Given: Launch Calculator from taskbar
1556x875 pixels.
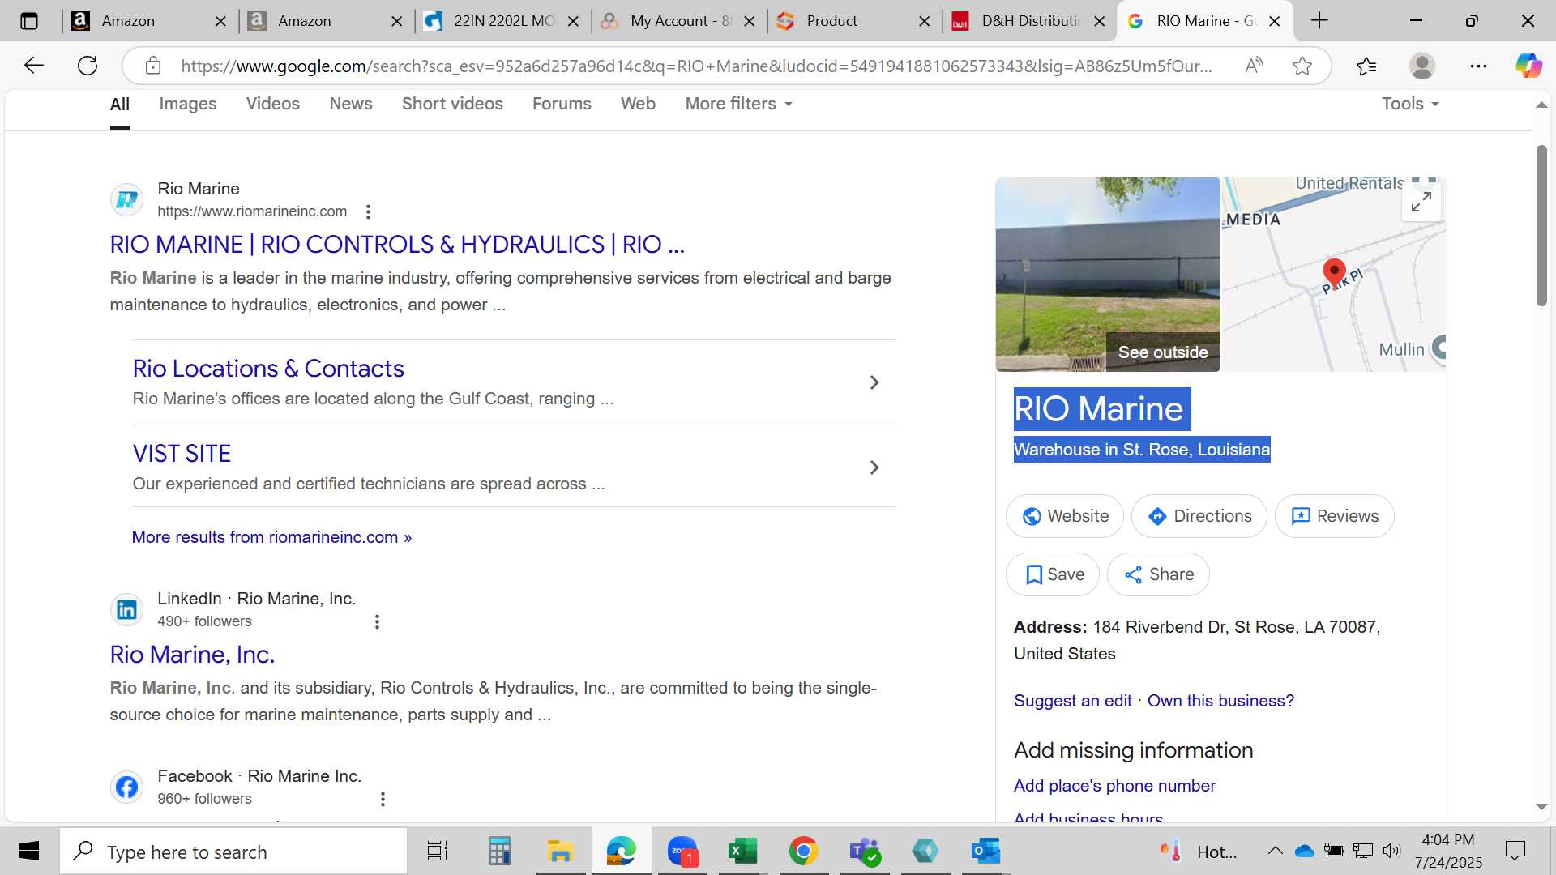Looking at the screenshot, I should pos(499,851).
